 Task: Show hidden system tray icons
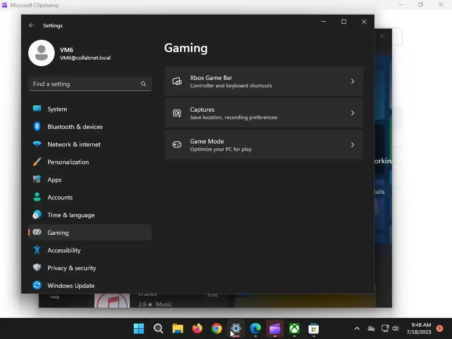[x=357, y=328]
